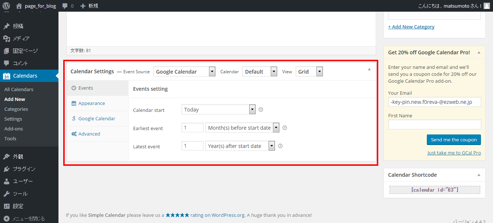Screen dimensions: 493x223
Task: Open the Calendars menu in the sidebar
Action: (x=25, y=76)
